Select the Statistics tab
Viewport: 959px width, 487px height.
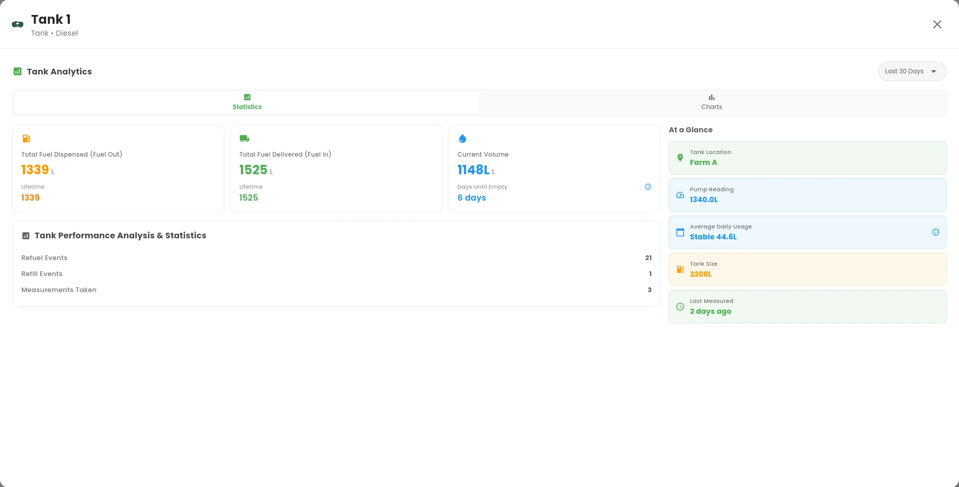click(247, 102)
